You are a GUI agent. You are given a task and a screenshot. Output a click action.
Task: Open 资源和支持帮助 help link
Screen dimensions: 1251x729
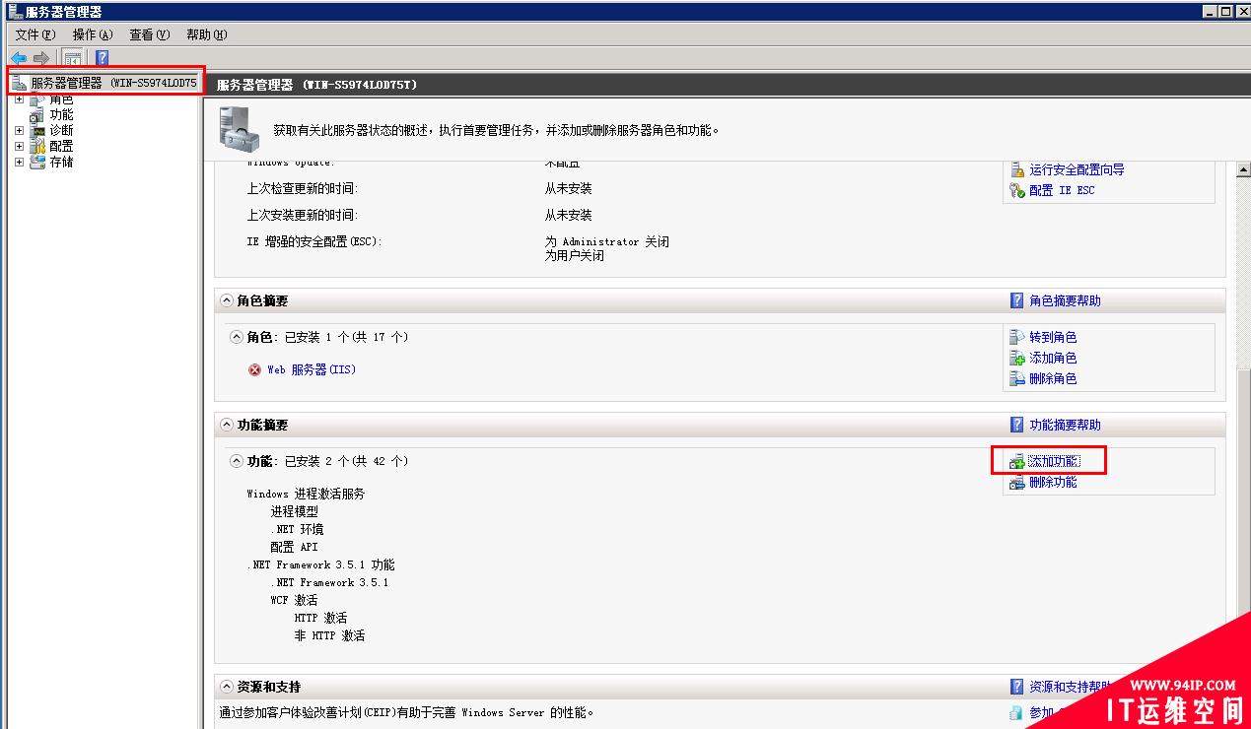pyautogui.click(x=1071, y=687)
